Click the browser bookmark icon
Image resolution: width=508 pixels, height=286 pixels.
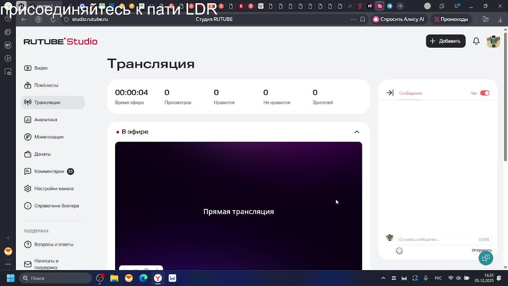click(362, 19)
